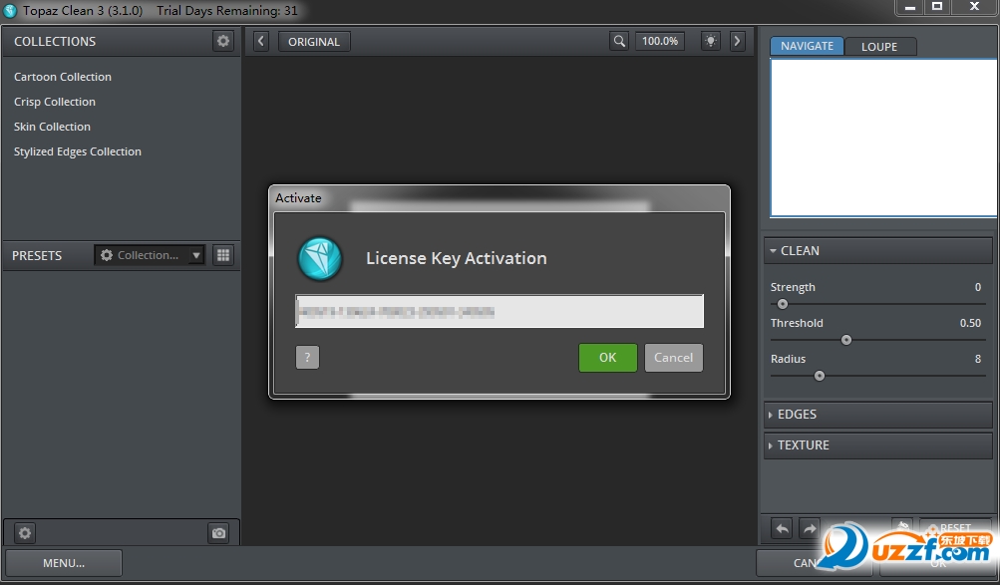Switch to the LOUPE tab
The height and width of the screenshot is (585, 1000).
pyautogui.click(x=879, y=47)
